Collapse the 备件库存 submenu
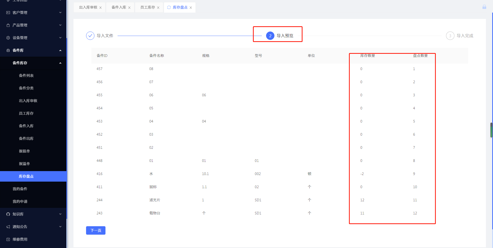The width and height of the screenshot is (493, 248). tap(60, 63)
